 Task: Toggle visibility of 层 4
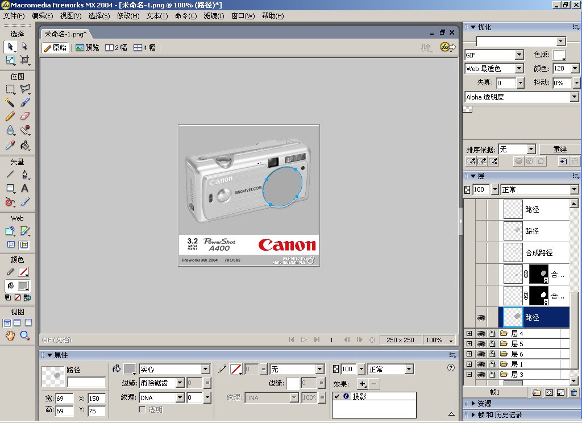tap(481, 334)
